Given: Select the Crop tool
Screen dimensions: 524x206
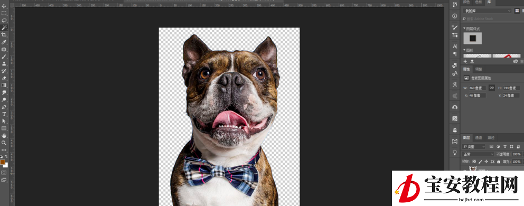Looking at the screenshot, I should [x=4, y=35].
